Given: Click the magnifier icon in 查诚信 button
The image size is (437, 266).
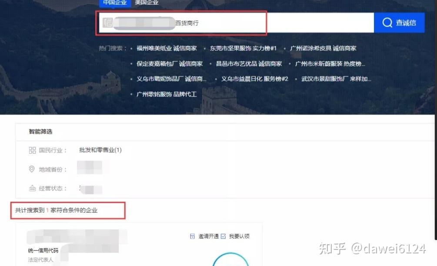Looking at the screenshot, I should point(387,23).
